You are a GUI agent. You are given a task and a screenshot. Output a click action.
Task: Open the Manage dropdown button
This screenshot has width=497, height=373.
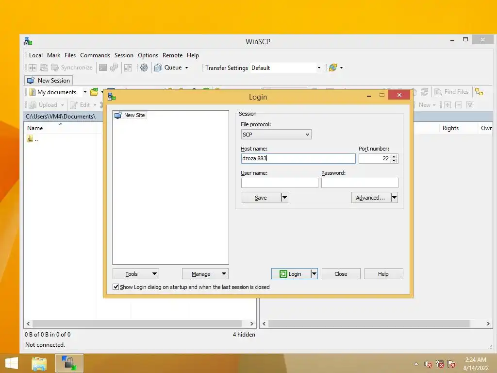click(205, 274)
